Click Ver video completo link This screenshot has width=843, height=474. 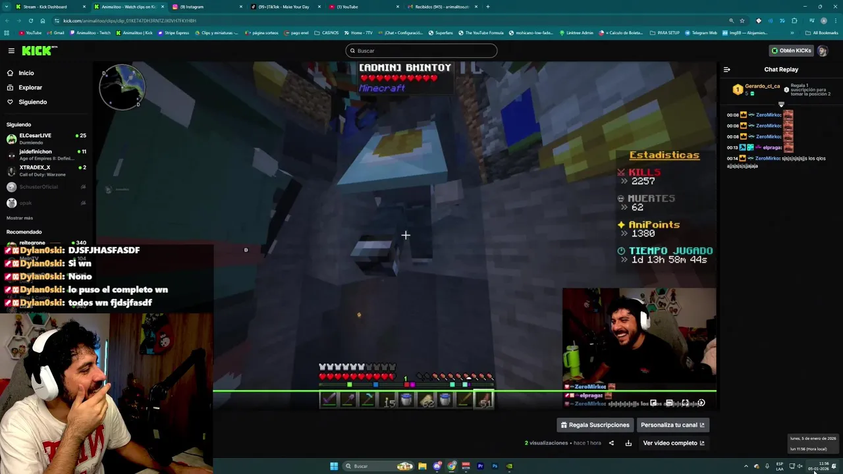(674, 443)
